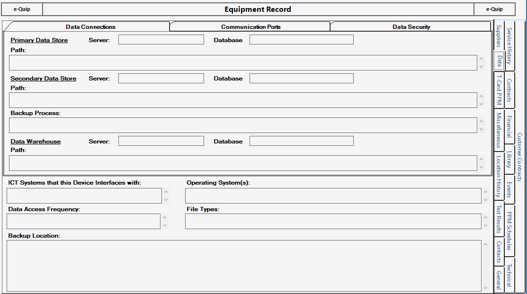The width and height of the screenshot is (527, 294).
Task: Open the T-Card PPM side tab
Action: (499, 89)
